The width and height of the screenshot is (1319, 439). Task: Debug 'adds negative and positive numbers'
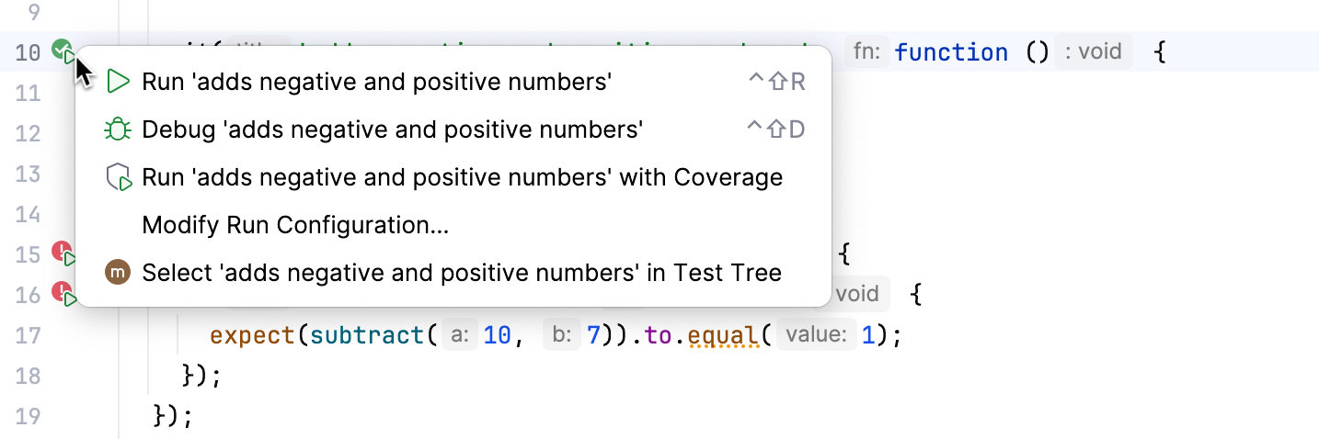[x=391, y=129]
